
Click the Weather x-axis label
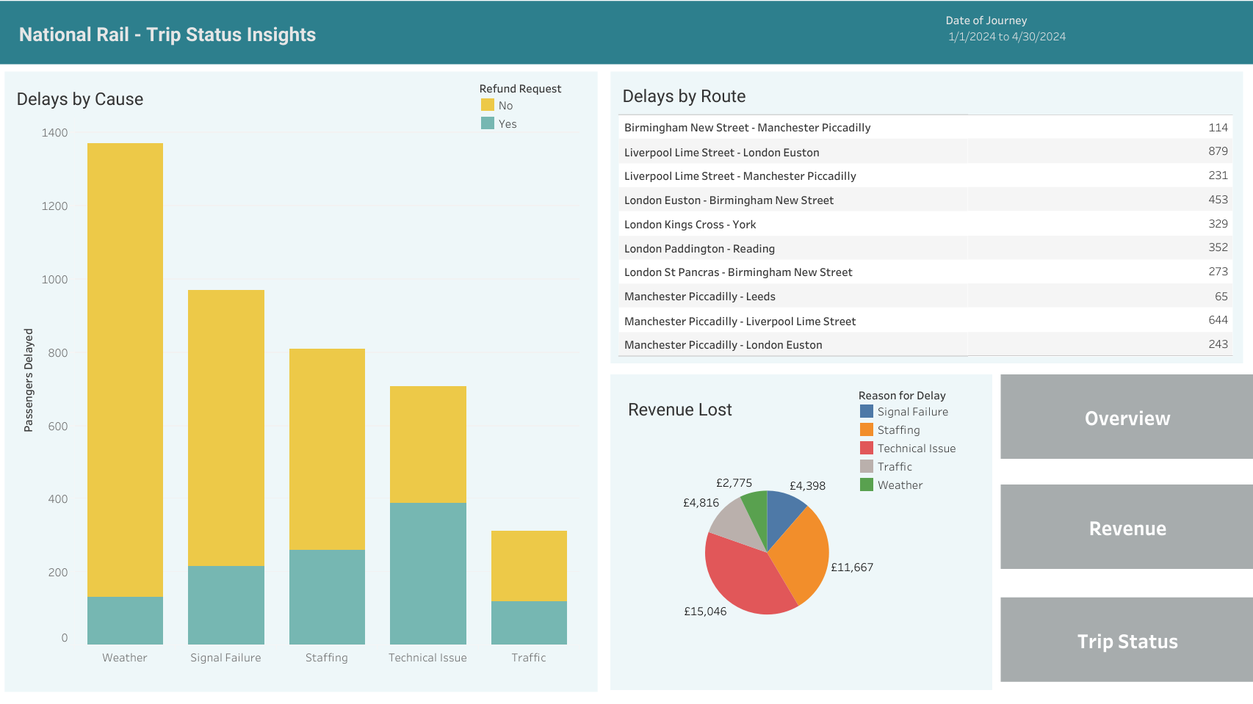125,658
